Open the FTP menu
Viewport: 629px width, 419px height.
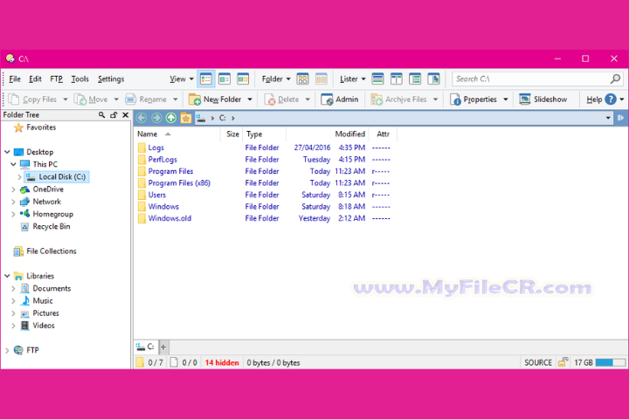(56, 79)
